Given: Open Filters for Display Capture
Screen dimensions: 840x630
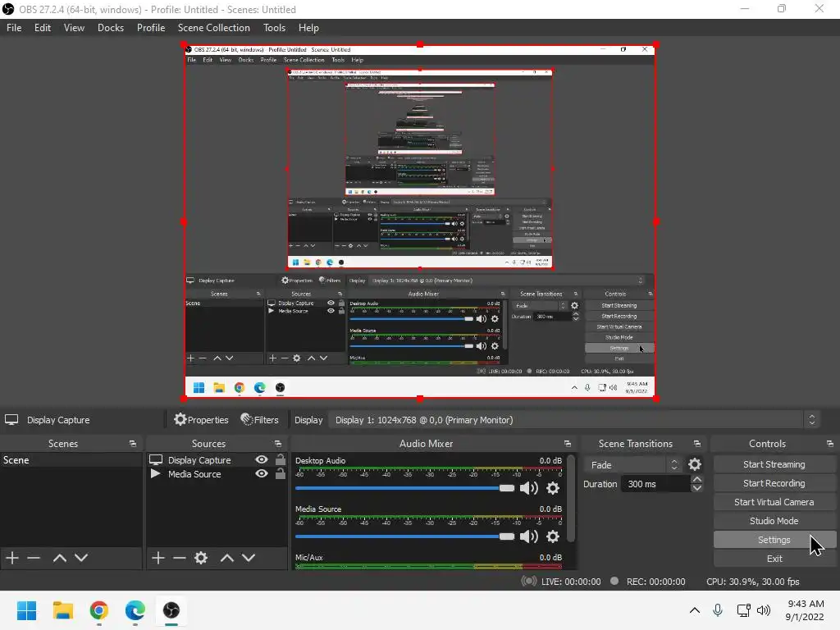Looking at the screenshot, I should pos(260,420).
